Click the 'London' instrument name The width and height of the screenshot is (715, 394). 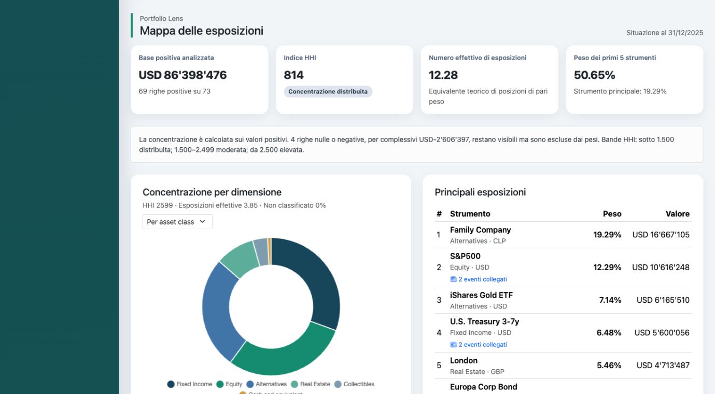464,360
